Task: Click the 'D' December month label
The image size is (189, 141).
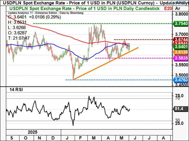Action: tap(53, 138)
